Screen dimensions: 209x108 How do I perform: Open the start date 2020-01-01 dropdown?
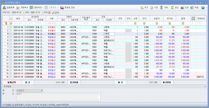point(24,12)
